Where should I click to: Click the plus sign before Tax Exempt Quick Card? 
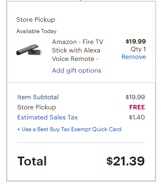click(19, 130)
